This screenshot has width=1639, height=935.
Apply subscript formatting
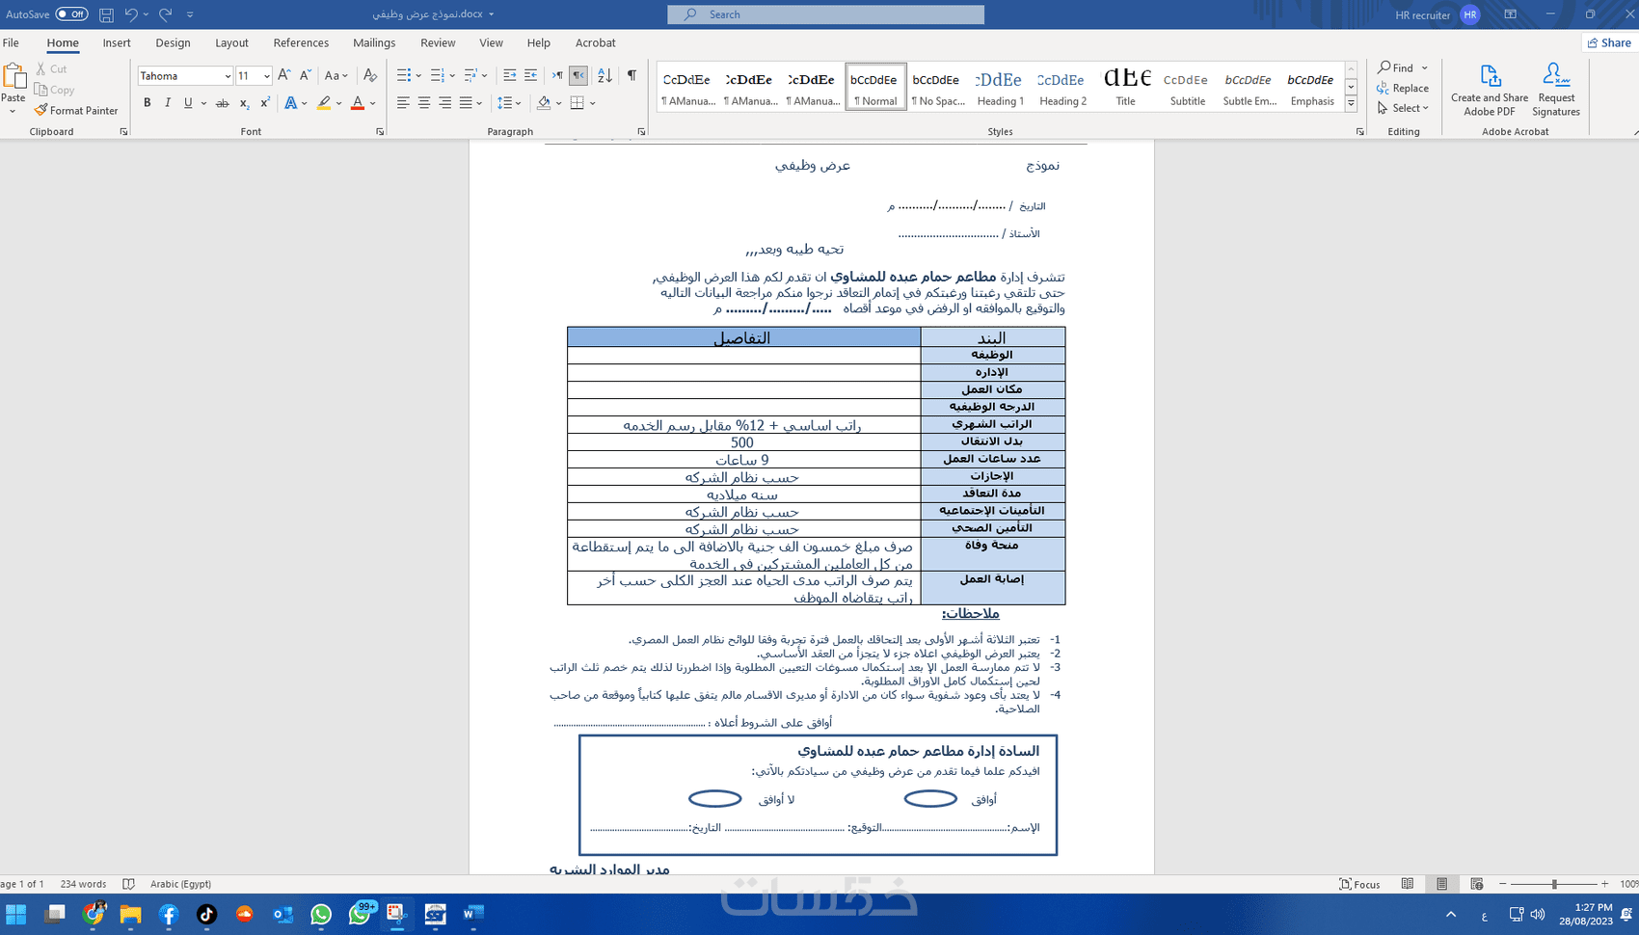244,103
